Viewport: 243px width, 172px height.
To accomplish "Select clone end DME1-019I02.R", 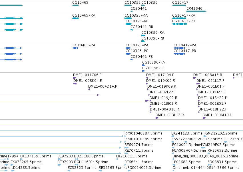I will 163,104.
